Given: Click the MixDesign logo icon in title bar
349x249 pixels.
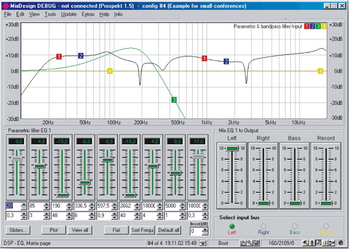Looking at the screenshot, I should click(5, 6).
